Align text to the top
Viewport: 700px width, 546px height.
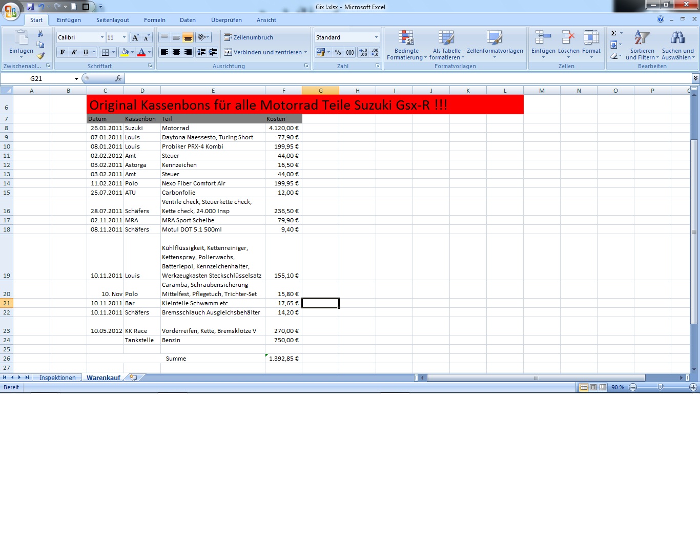(164, 37)
